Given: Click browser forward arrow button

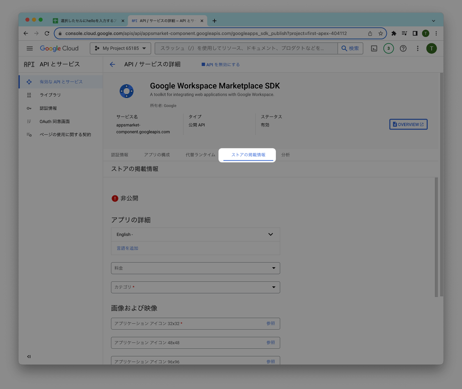Looking at the screenshot, I should (x=36, y=33).
